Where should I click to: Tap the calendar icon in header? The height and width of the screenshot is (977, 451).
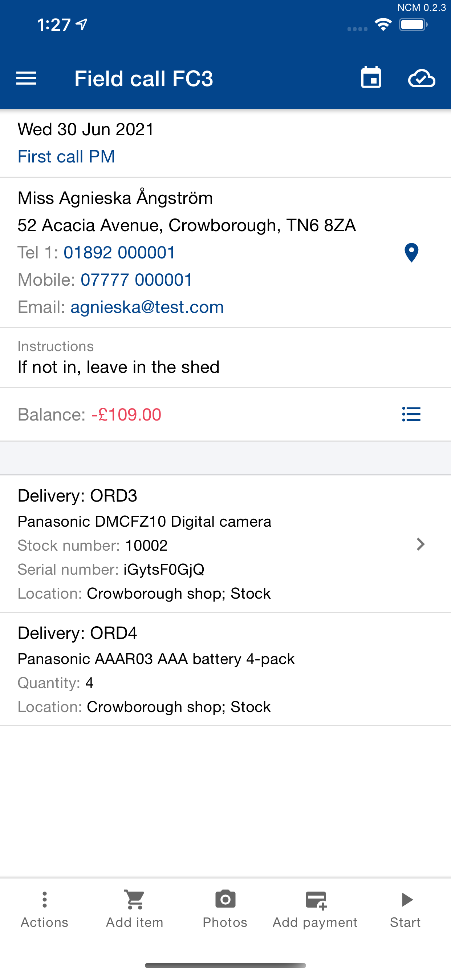point(371,78)
